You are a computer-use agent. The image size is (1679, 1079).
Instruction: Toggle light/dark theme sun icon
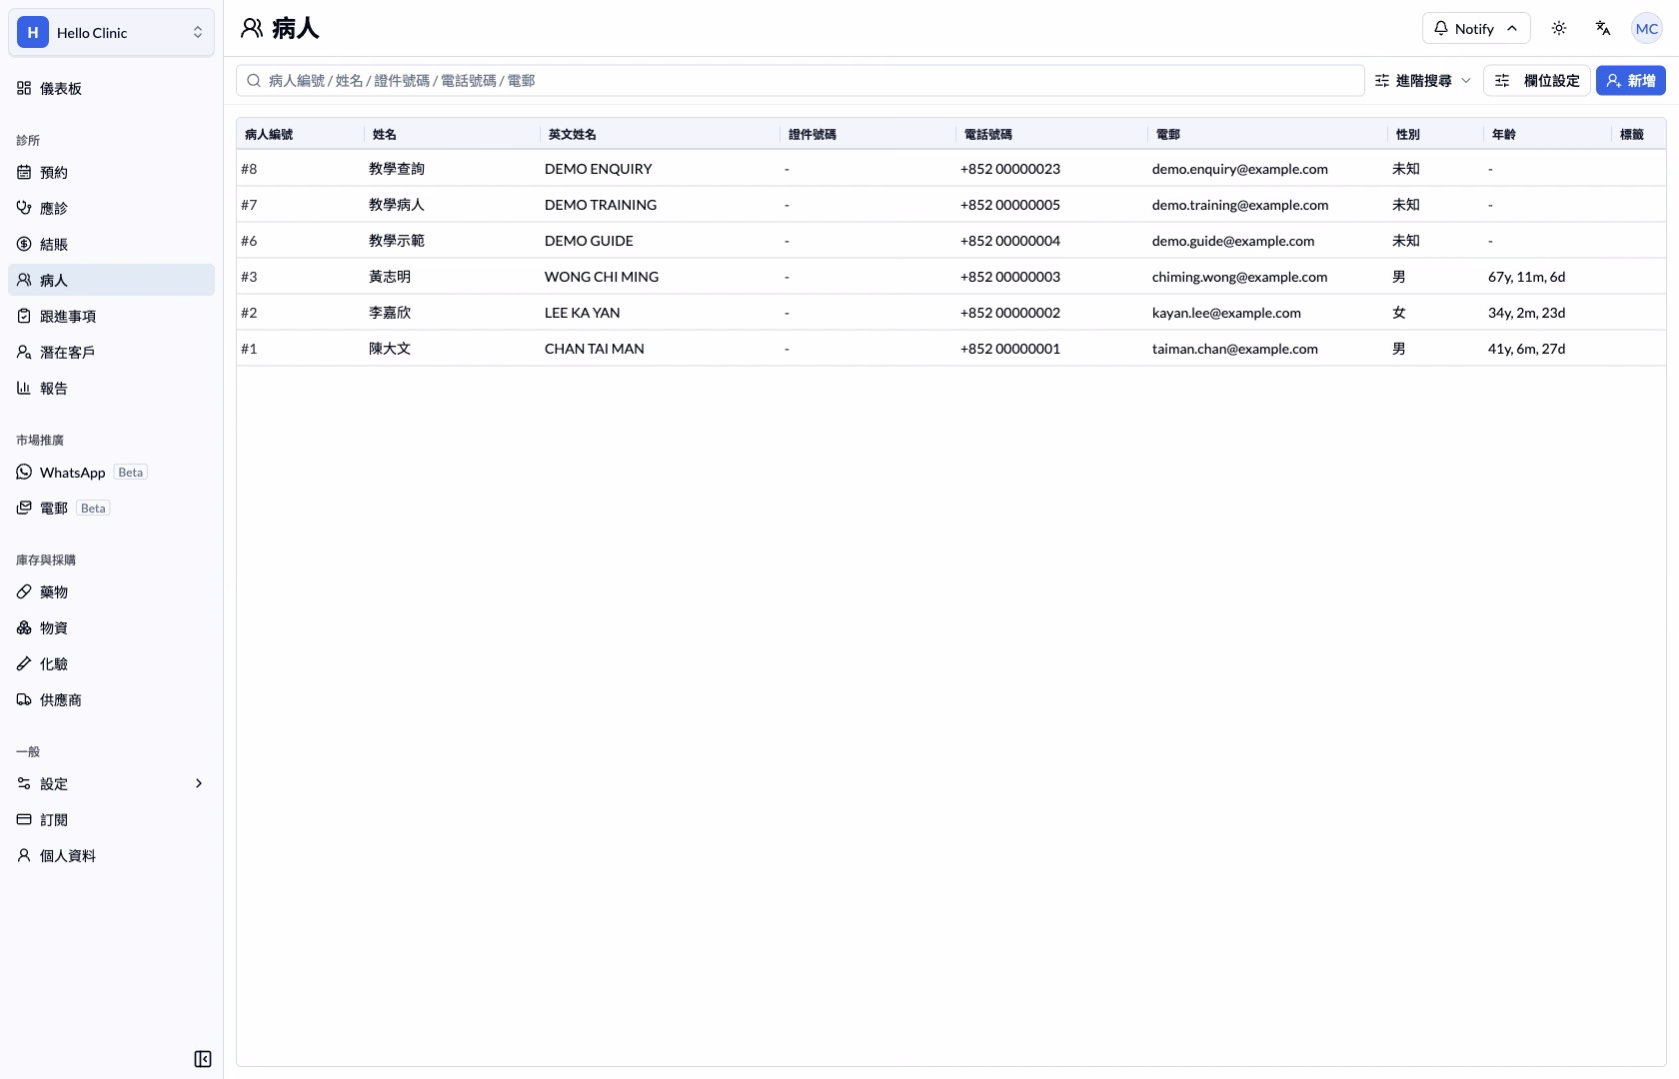click(x=1559, y=28)
